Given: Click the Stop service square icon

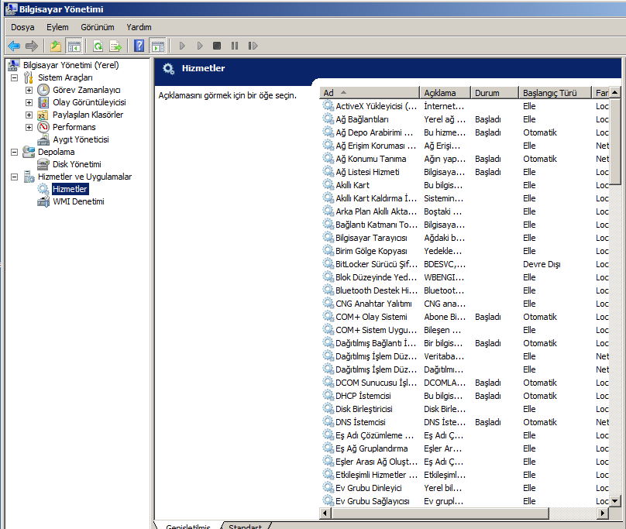Looking at the screenshot, I should point(217,46).
